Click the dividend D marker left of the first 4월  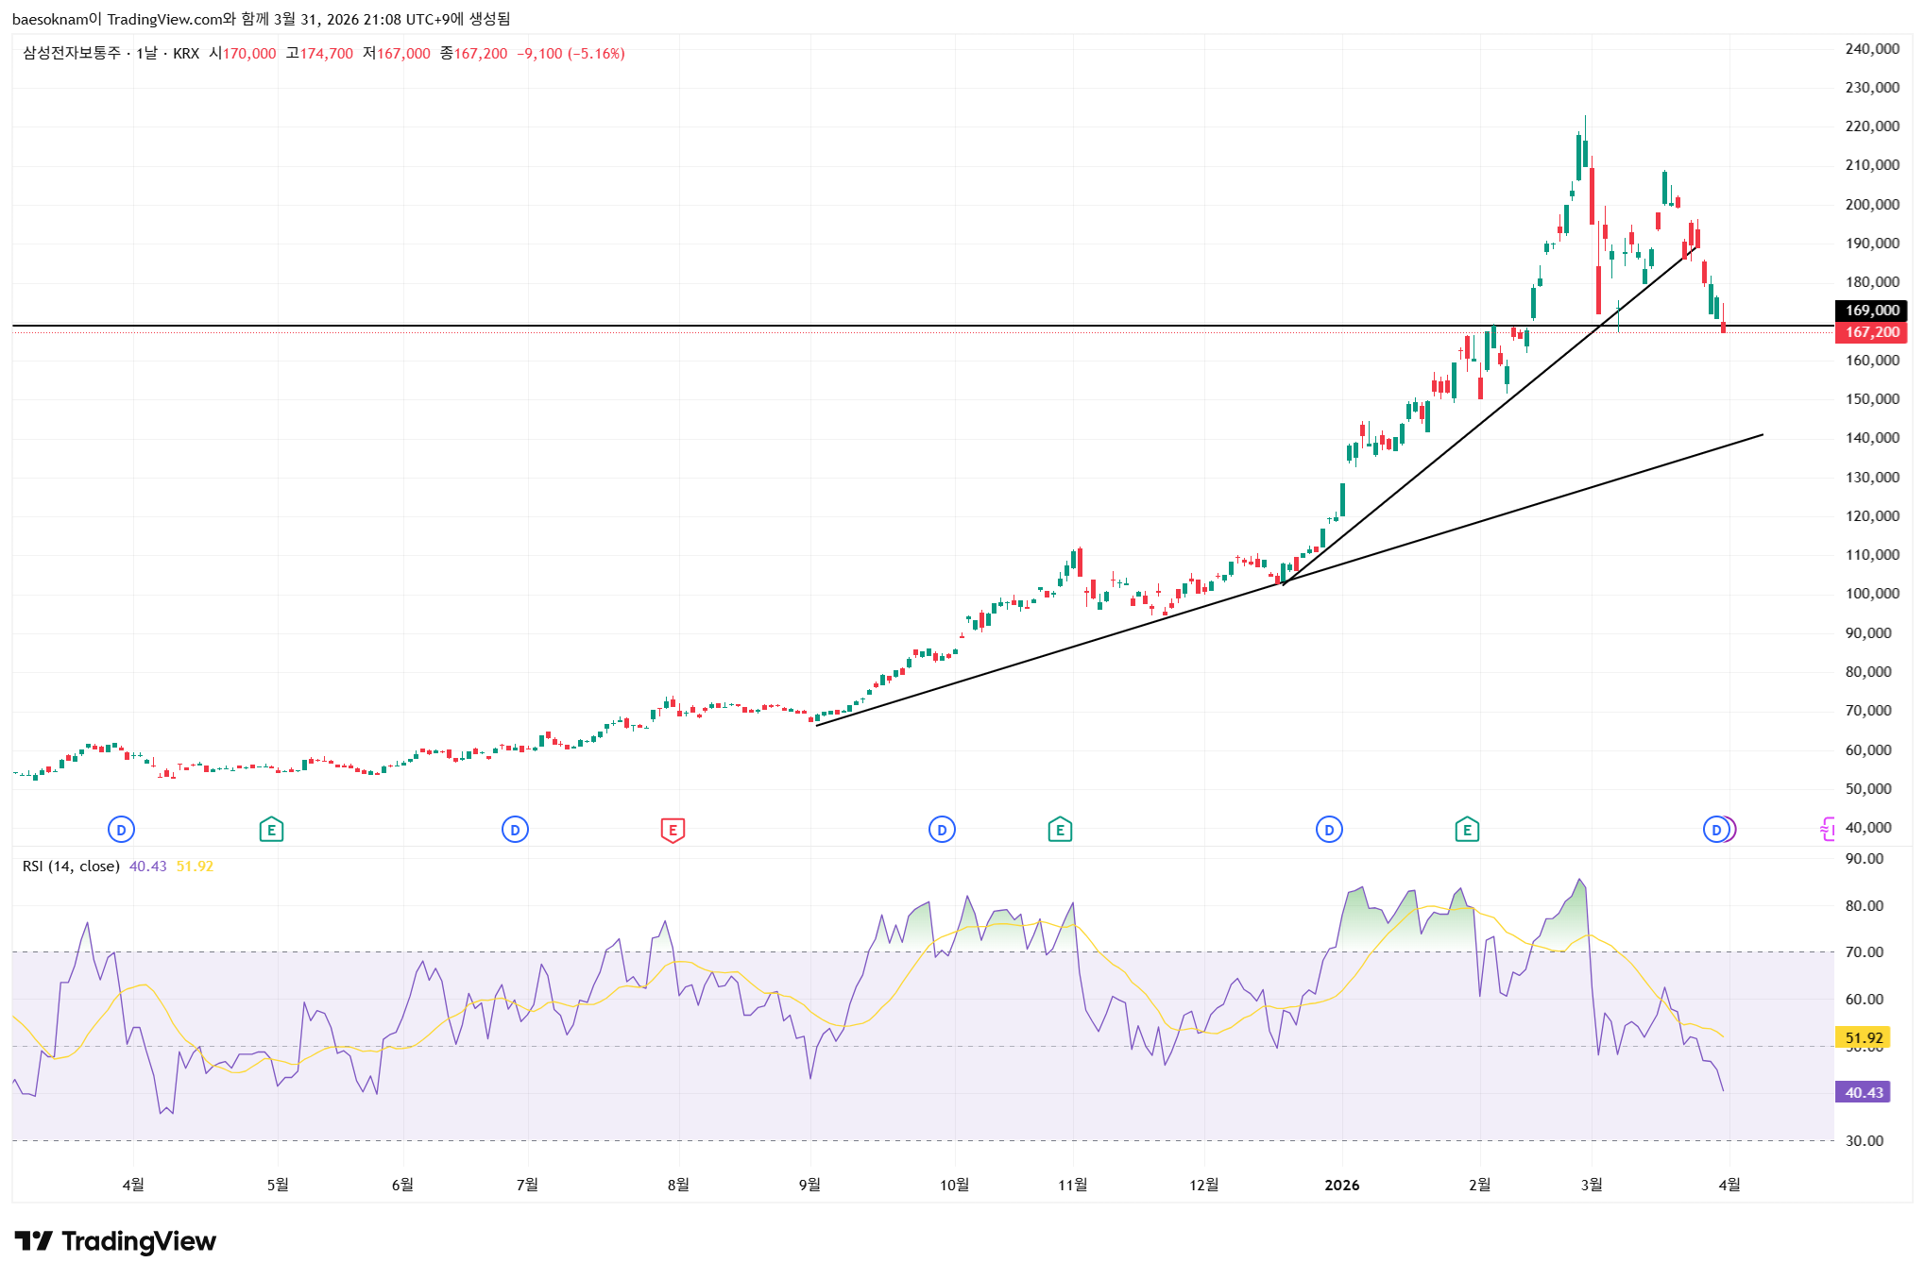(x=121, y=830)
